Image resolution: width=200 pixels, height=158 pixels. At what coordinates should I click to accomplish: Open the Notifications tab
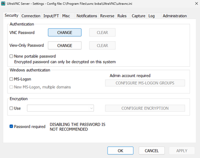(x=87, y=16)
